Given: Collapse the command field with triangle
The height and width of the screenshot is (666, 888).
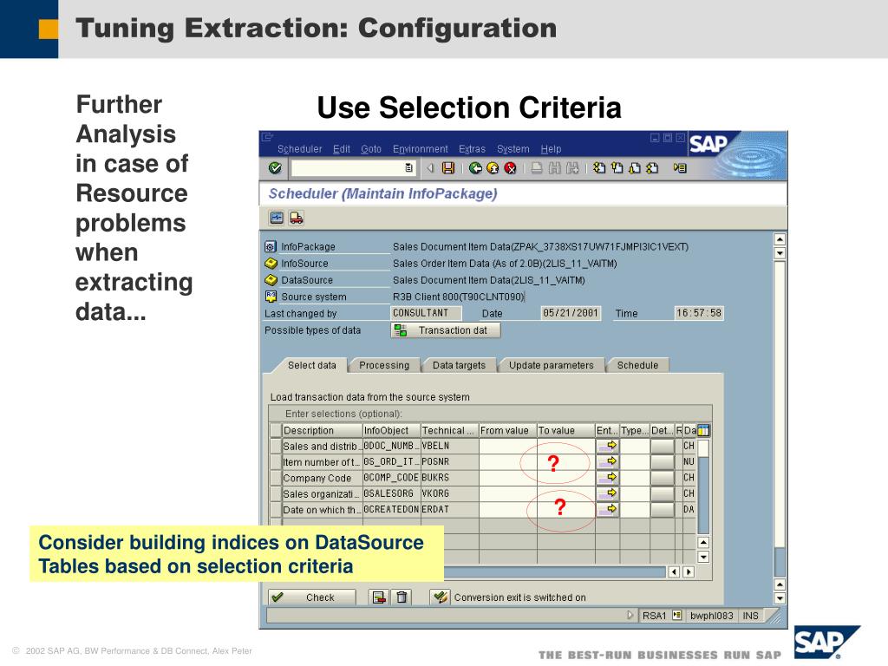Looking at the screenshot, I should click(430, 168).
